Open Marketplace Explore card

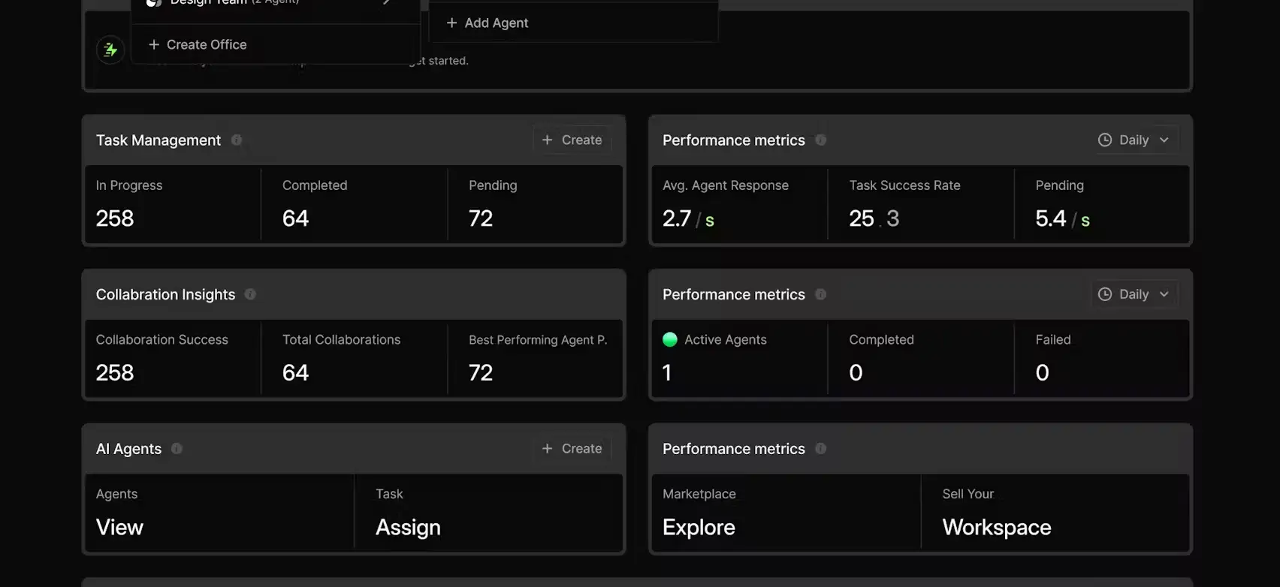[785, 513]
